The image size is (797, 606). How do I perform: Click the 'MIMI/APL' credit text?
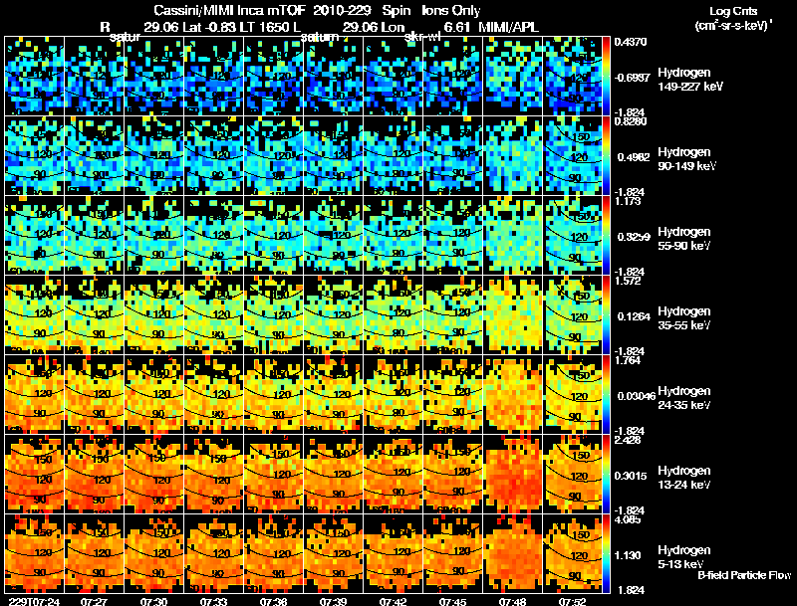point(508,27)
